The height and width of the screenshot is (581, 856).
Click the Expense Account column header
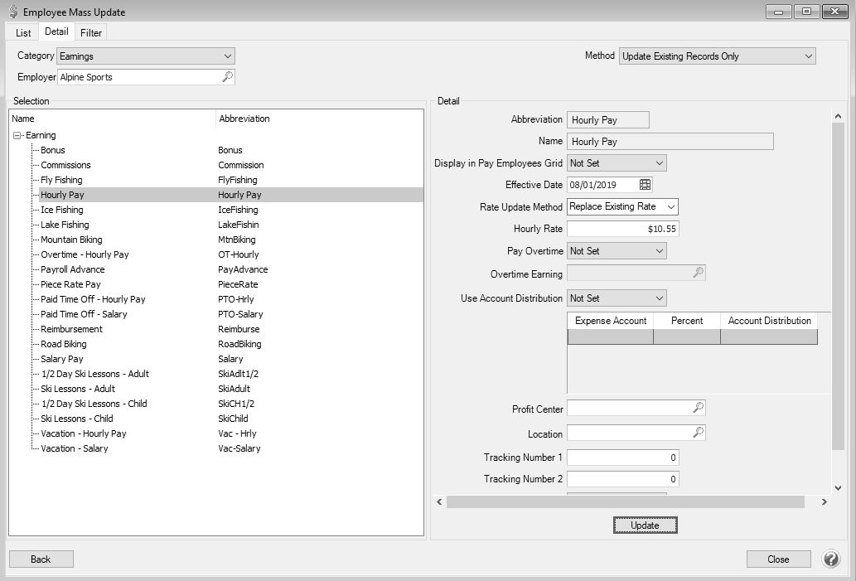point(611,321)
